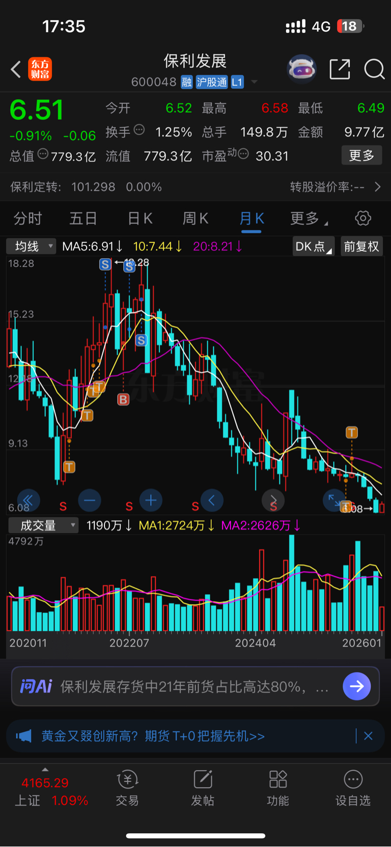Jump to the earliest candles with double-left arrow
The image size is (391, 847).
click(x=29, y=501)
